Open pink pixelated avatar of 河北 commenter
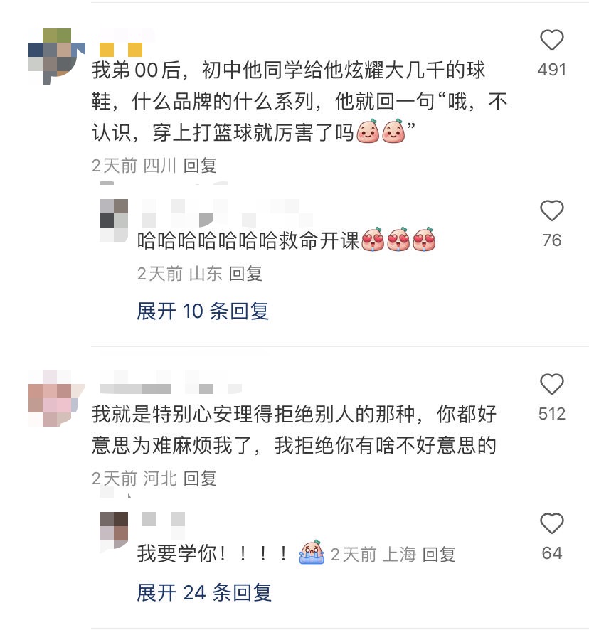The image size is (589, 635). pos(57,397)
